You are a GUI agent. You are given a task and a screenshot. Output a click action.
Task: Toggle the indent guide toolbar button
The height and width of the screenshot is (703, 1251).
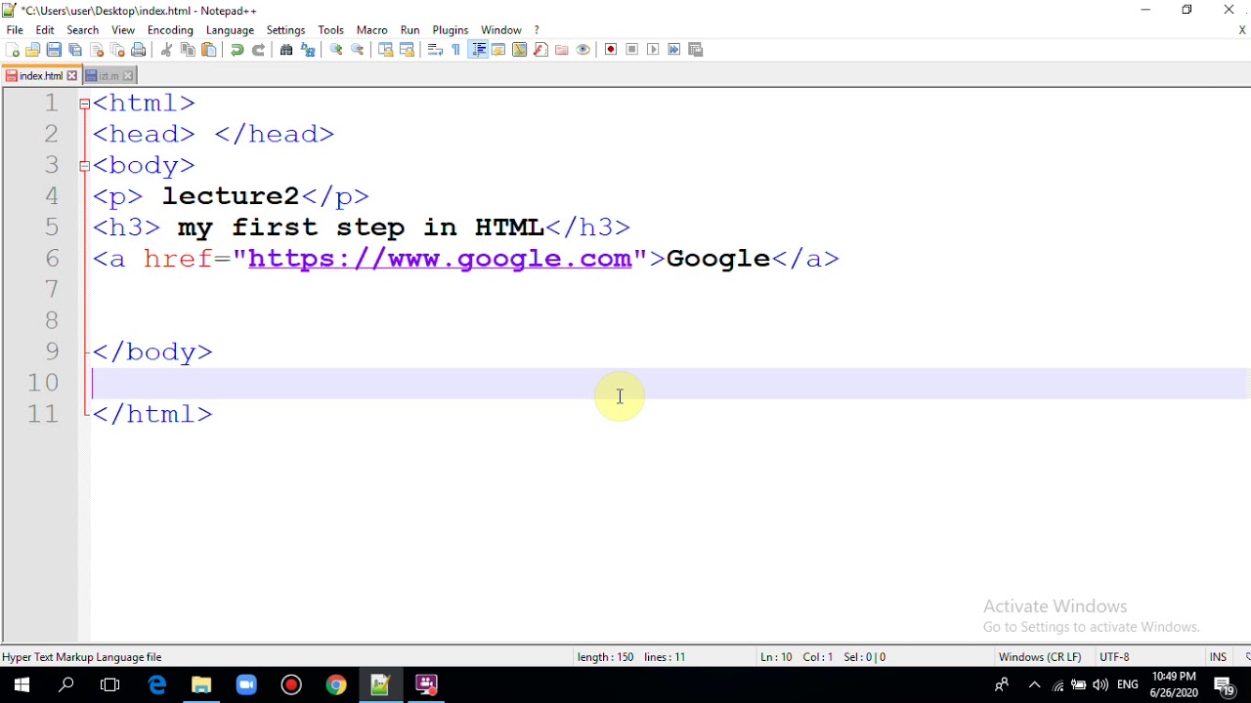[478, 50]
